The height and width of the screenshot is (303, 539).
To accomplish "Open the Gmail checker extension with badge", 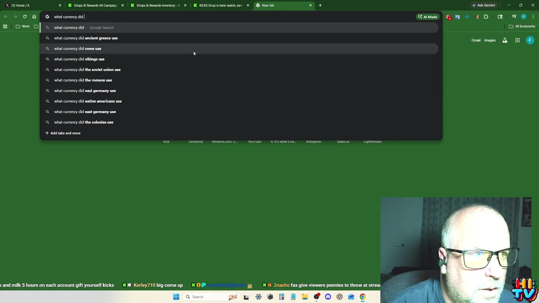I will coord(448,17).
